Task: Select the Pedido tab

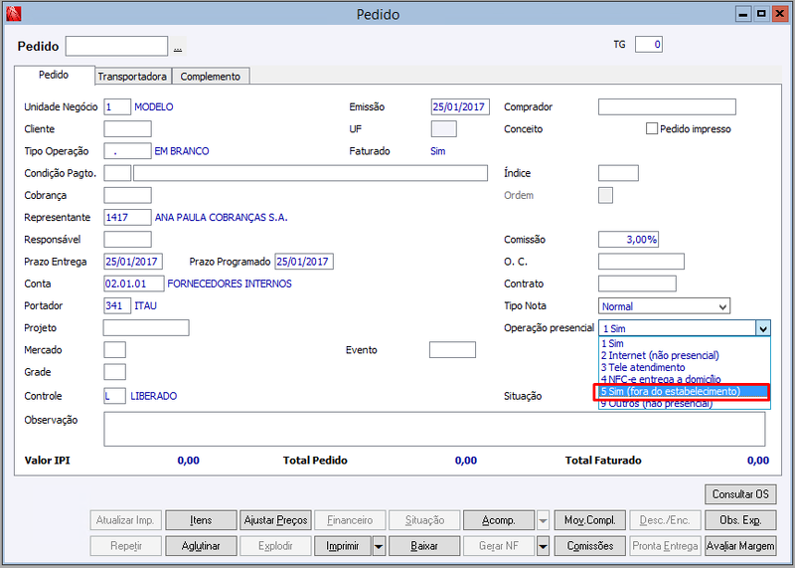Action: pyautogui.click(x=54, y=75)
